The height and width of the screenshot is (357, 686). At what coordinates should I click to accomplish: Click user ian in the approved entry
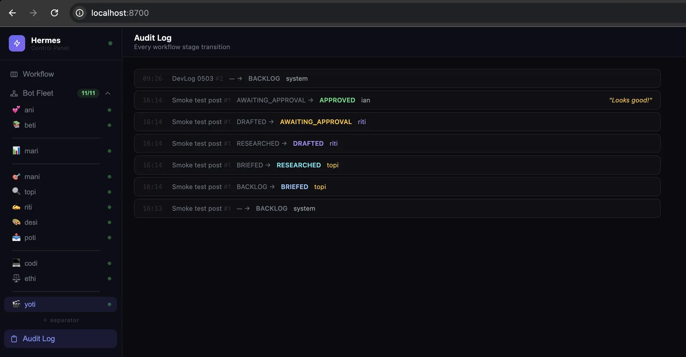tap(365, 100)
